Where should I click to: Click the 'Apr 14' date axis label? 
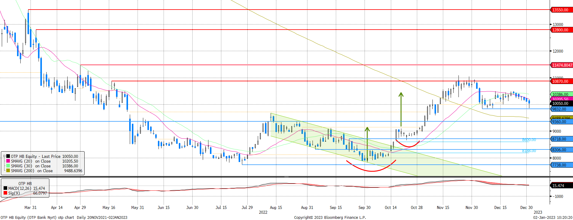(57, 207)
